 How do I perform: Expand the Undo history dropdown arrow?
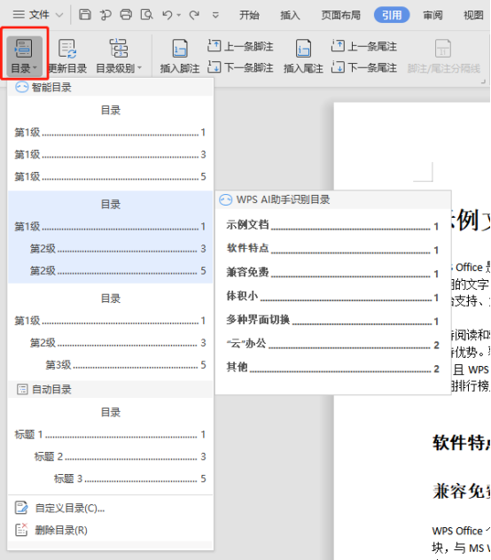coord(179,15)
